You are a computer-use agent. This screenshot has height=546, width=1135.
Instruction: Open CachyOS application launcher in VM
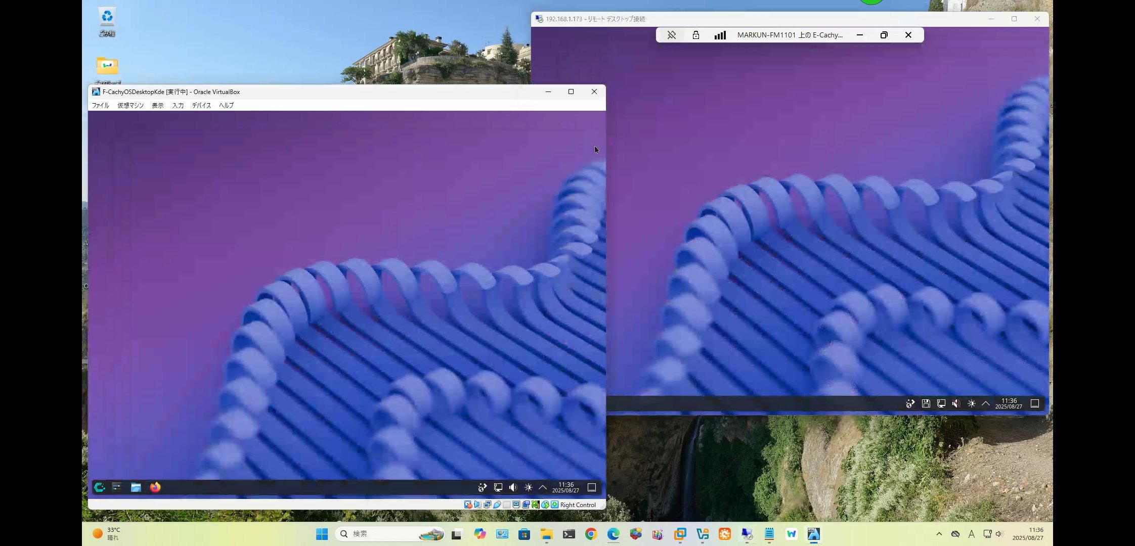click(100, 487)
